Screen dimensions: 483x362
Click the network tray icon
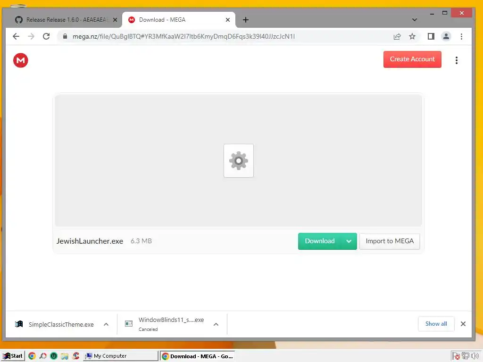click(466, 356)
